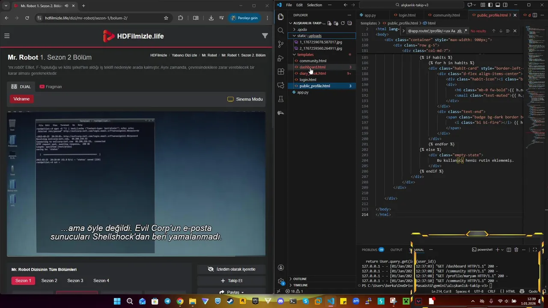Toggle the primary side bar layout button
This screenshot has height=308, width=548.
pos(490,5)
